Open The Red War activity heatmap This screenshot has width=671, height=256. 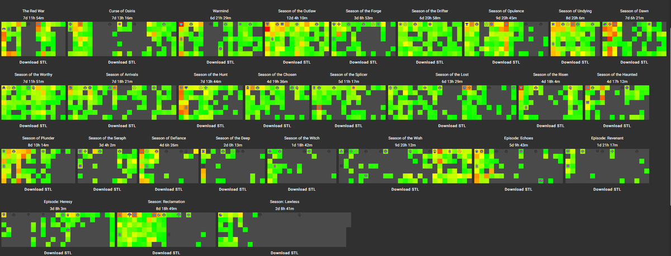point(33,39)
